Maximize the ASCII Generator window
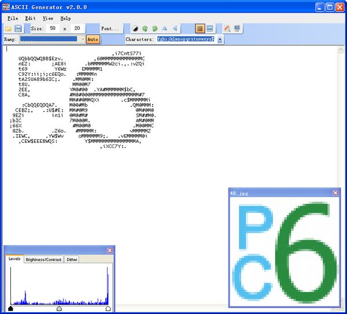The height and width of the screenshot is (314, 347). point(330,8)
